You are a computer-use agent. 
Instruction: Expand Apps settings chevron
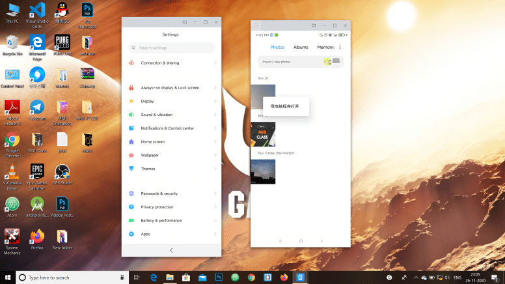coord(215,234)
